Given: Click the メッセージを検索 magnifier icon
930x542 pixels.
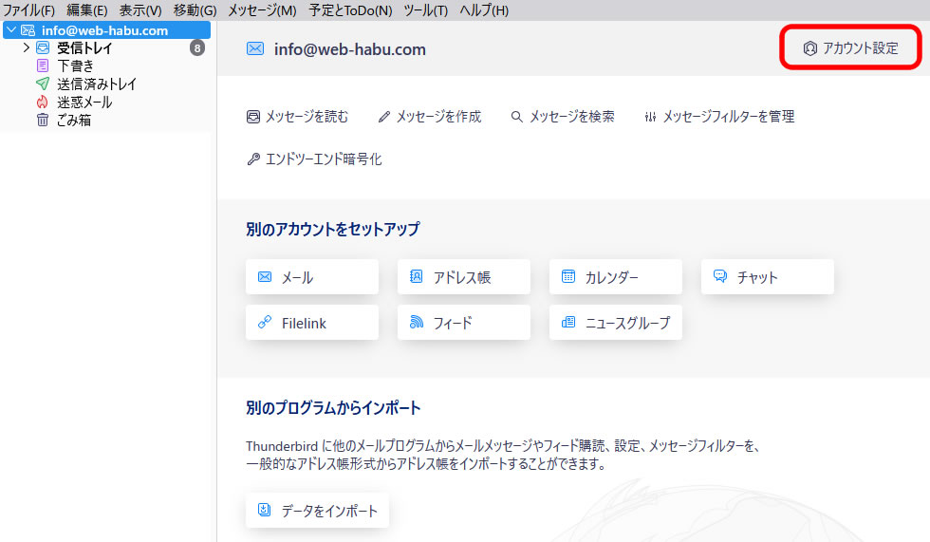Looking at the screenshot, I should [x=517, y=117].
